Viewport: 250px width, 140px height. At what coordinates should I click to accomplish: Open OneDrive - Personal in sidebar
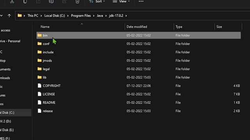[10, 41]
